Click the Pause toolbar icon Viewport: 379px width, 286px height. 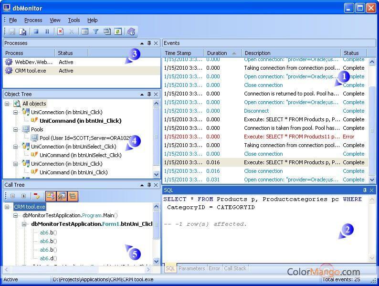47,32
